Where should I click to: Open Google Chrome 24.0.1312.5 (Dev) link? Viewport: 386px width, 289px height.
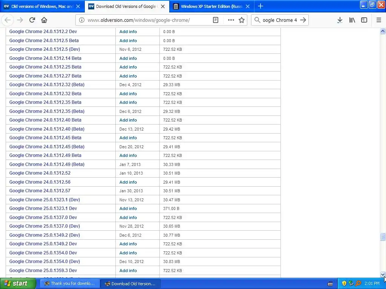(44, 49)
